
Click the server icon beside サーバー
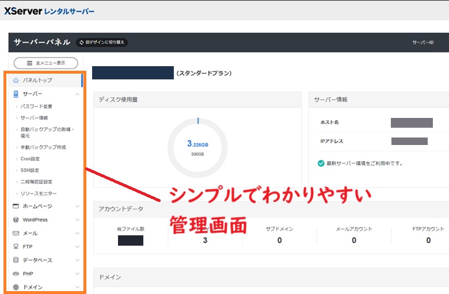point(16,94)
